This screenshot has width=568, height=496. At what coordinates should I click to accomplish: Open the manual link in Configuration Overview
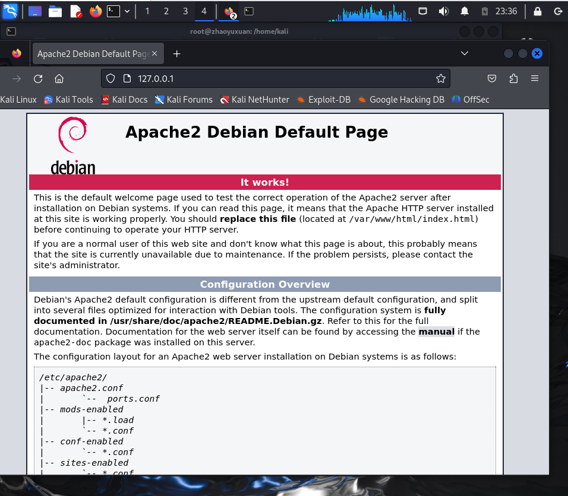(436, 332)
